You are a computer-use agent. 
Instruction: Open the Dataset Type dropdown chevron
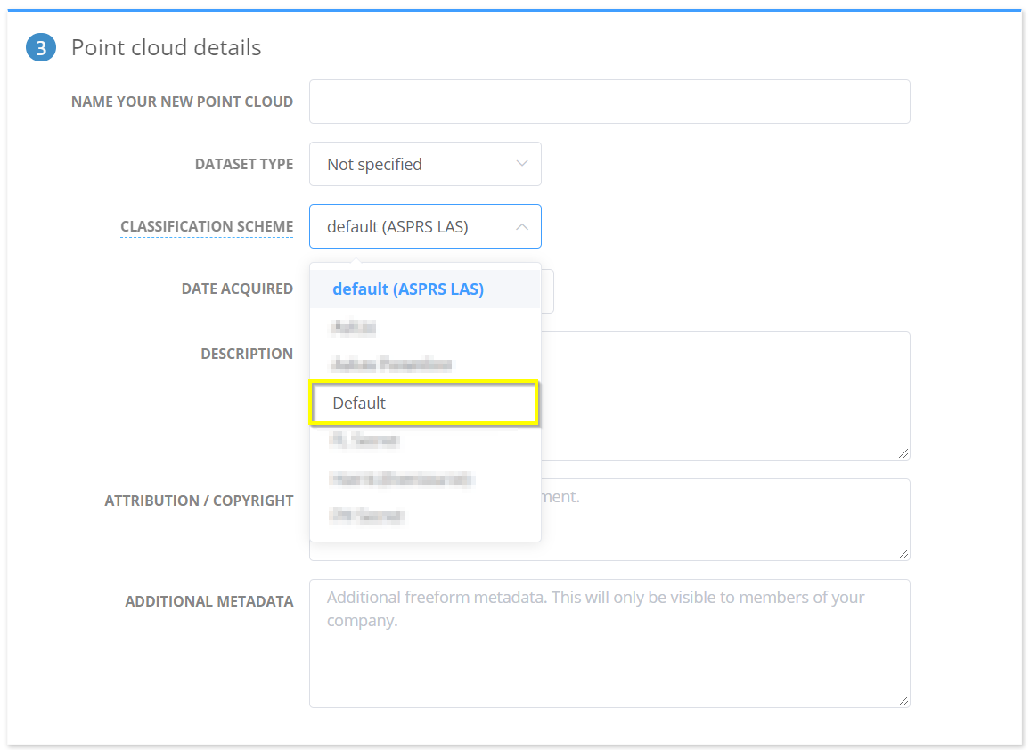point(522,164)
